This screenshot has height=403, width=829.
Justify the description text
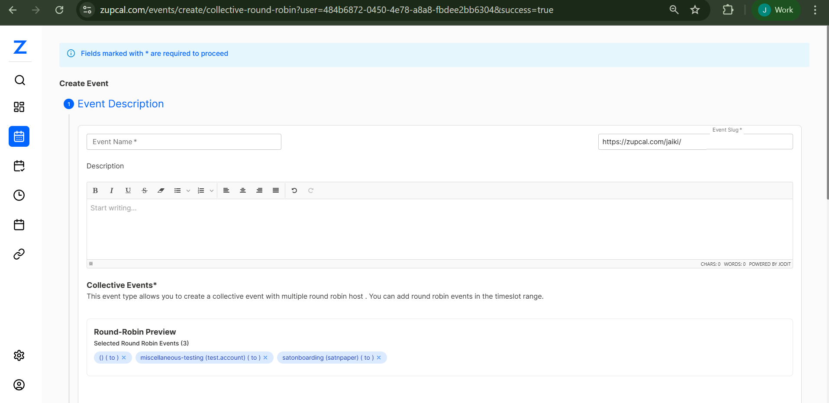(x=276, y=190)
